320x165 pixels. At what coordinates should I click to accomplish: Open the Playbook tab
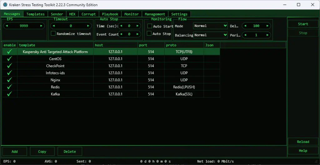[110, 14]
